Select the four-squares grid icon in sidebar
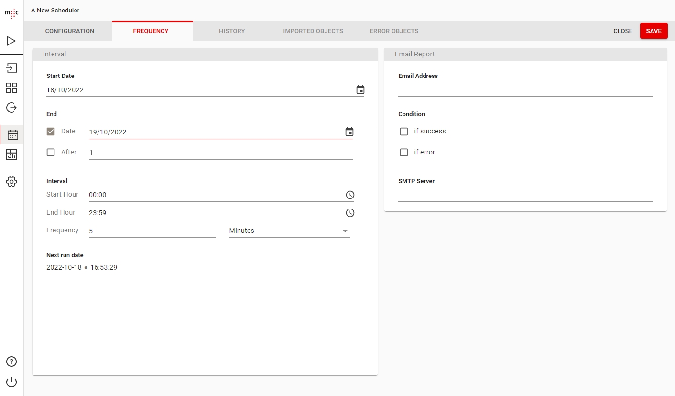675x396 pixels. (11, 88)
